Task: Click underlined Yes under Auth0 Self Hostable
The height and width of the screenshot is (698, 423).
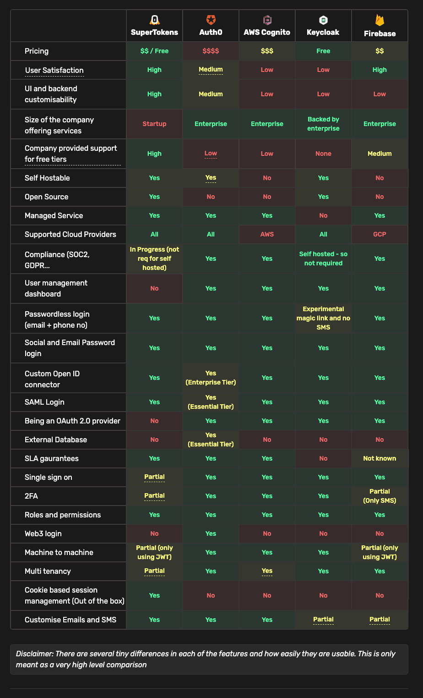Action: (211, 177)
